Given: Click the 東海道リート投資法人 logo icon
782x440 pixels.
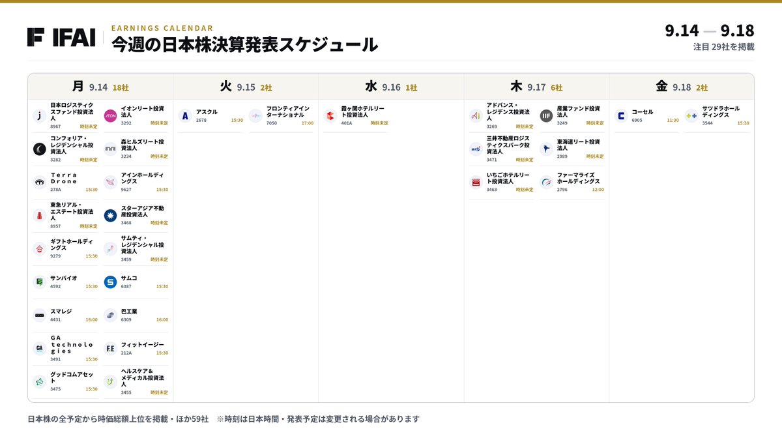Looking at the screenshot, I should [546, 149].
